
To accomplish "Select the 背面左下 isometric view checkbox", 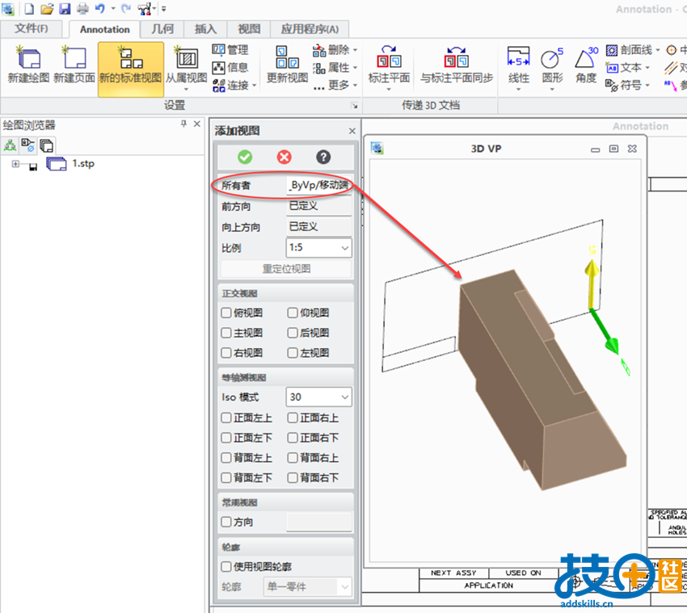I will click(x=226, y=477).
